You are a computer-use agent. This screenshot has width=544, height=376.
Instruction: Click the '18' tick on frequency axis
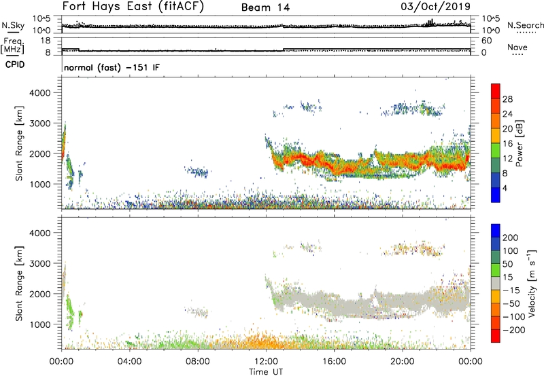point(46,41)
